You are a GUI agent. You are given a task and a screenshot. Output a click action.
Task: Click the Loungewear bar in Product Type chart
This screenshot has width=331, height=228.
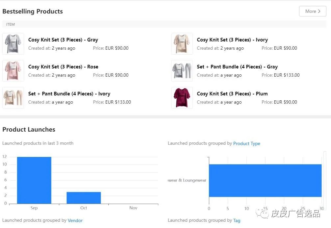[265, 181]
